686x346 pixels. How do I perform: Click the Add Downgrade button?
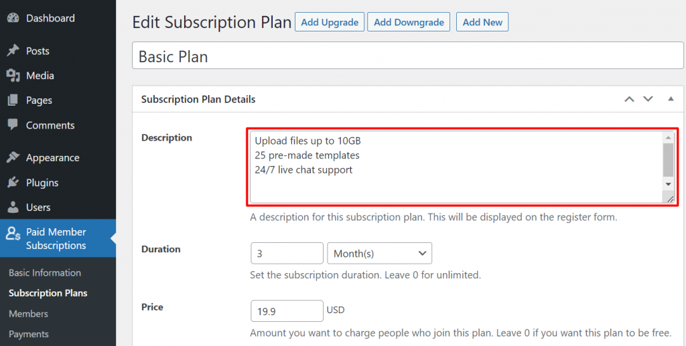coord(409,22)
